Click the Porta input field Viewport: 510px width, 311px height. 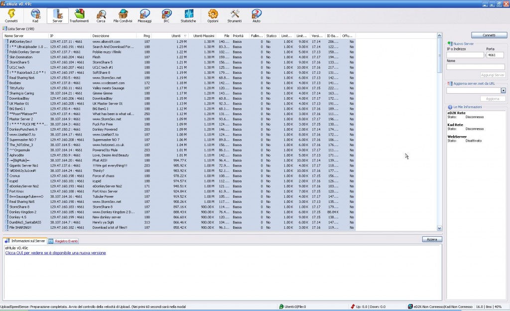(x=496, y=55)
